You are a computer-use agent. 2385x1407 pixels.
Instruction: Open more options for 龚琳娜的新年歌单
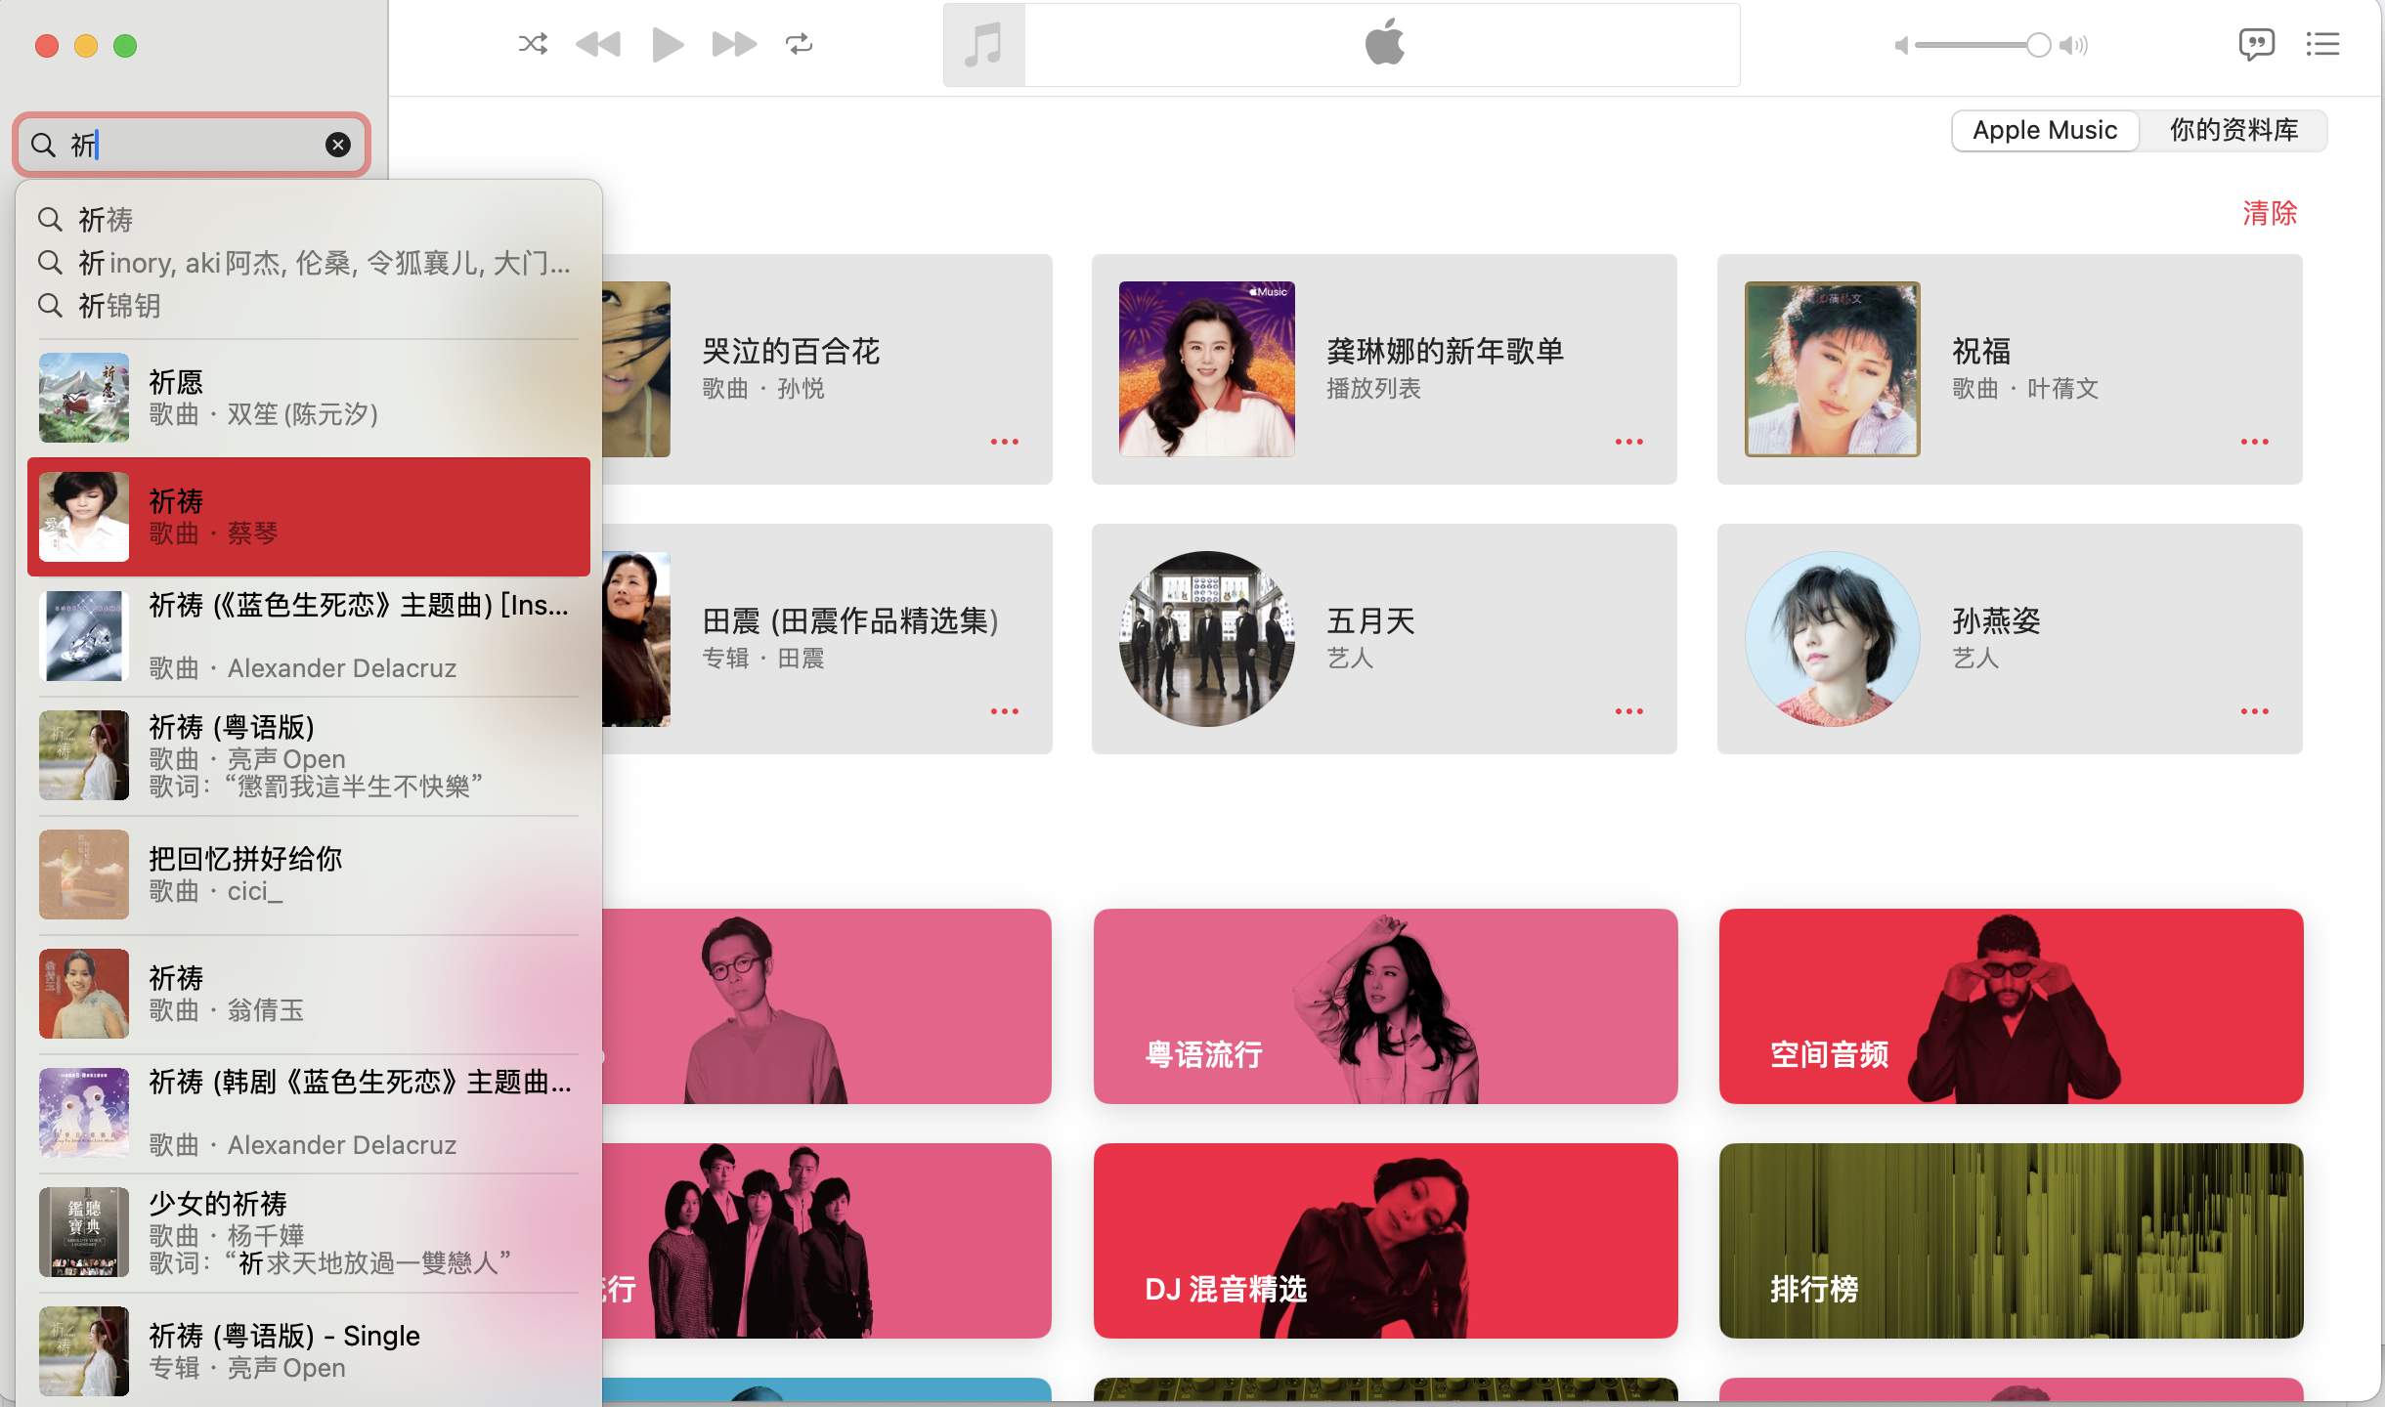coord(1628,442)
